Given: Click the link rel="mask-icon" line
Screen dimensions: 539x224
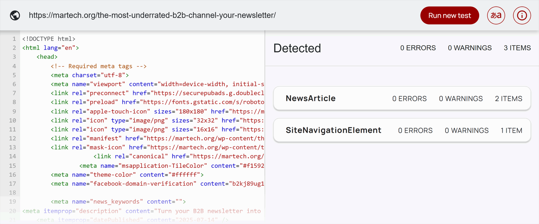Looking at the screenshot, I should [157, 147].
